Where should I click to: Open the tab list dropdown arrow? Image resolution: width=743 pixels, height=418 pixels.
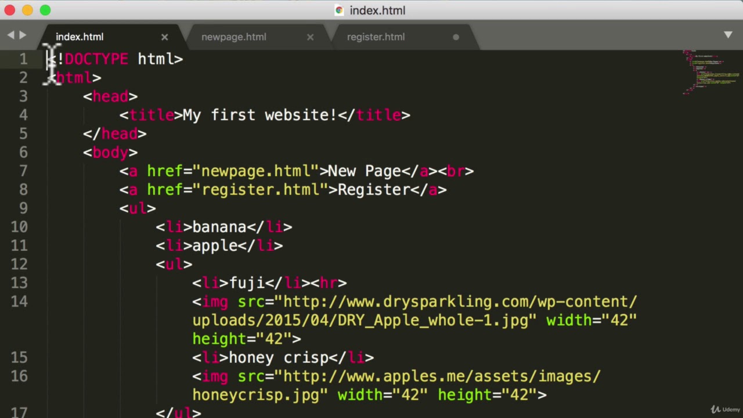click(728, 35)
